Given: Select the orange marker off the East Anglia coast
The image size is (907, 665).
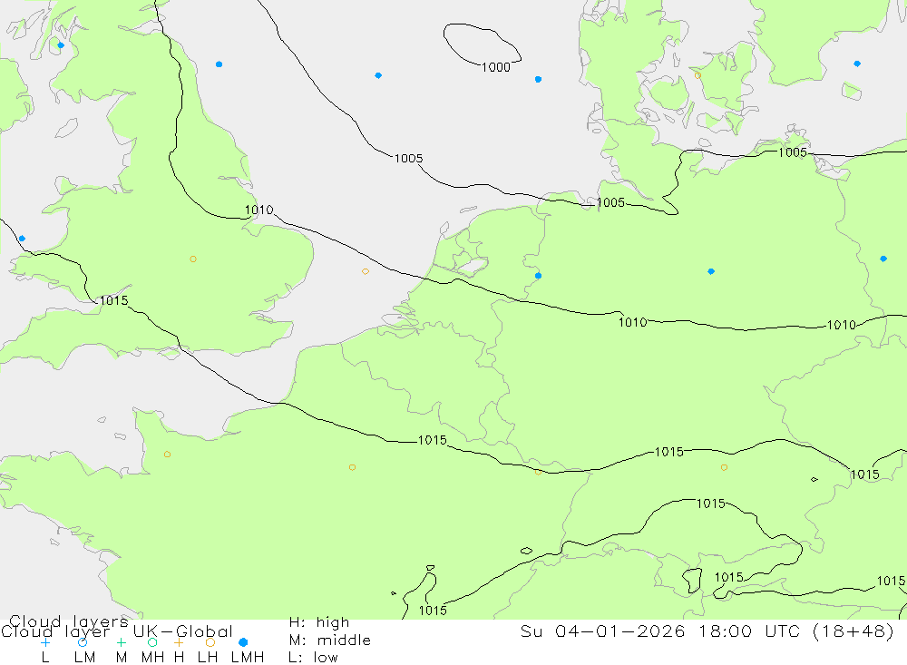Looking at the screenshot, I should pos(365,271).
